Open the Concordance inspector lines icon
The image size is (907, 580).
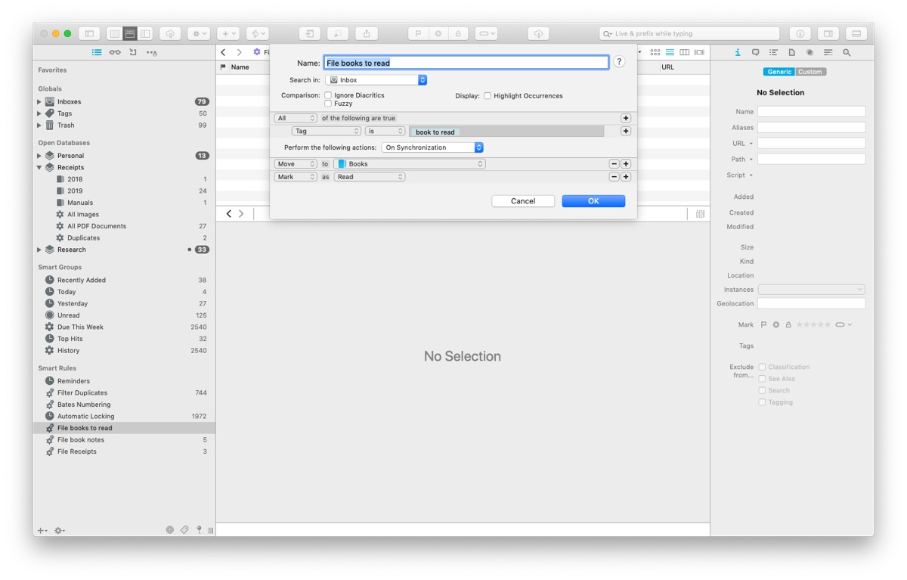click(x=828, y=53)
